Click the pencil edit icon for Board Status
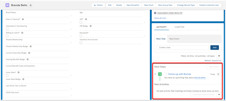 pyautogui.click(x=71, y=15)
